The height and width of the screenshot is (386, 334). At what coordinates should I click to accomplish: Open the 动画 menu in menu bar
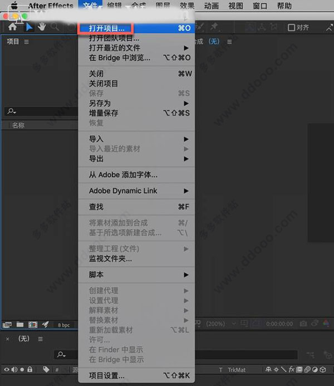[212, 6]
